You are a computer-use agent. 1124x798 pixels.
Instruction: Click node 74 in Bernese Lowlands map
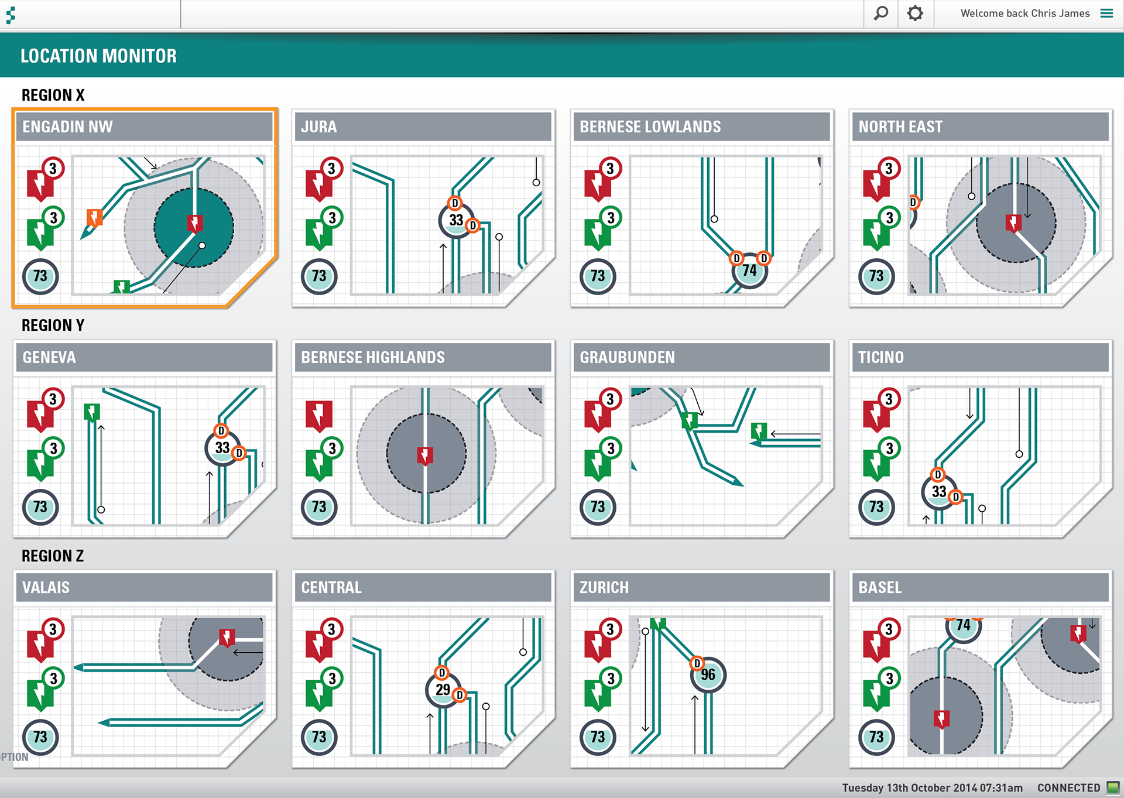[x=749, y=270]
